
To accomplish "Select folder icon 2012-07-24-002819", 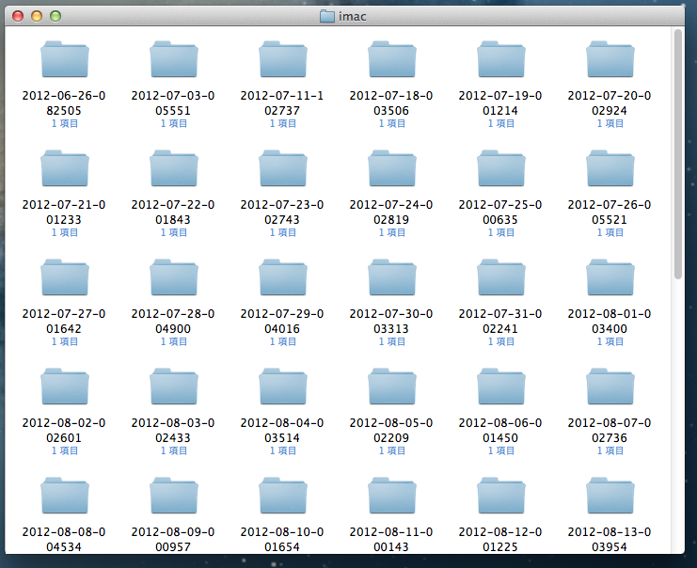I will pyautogui.click(x=391, y=168).
